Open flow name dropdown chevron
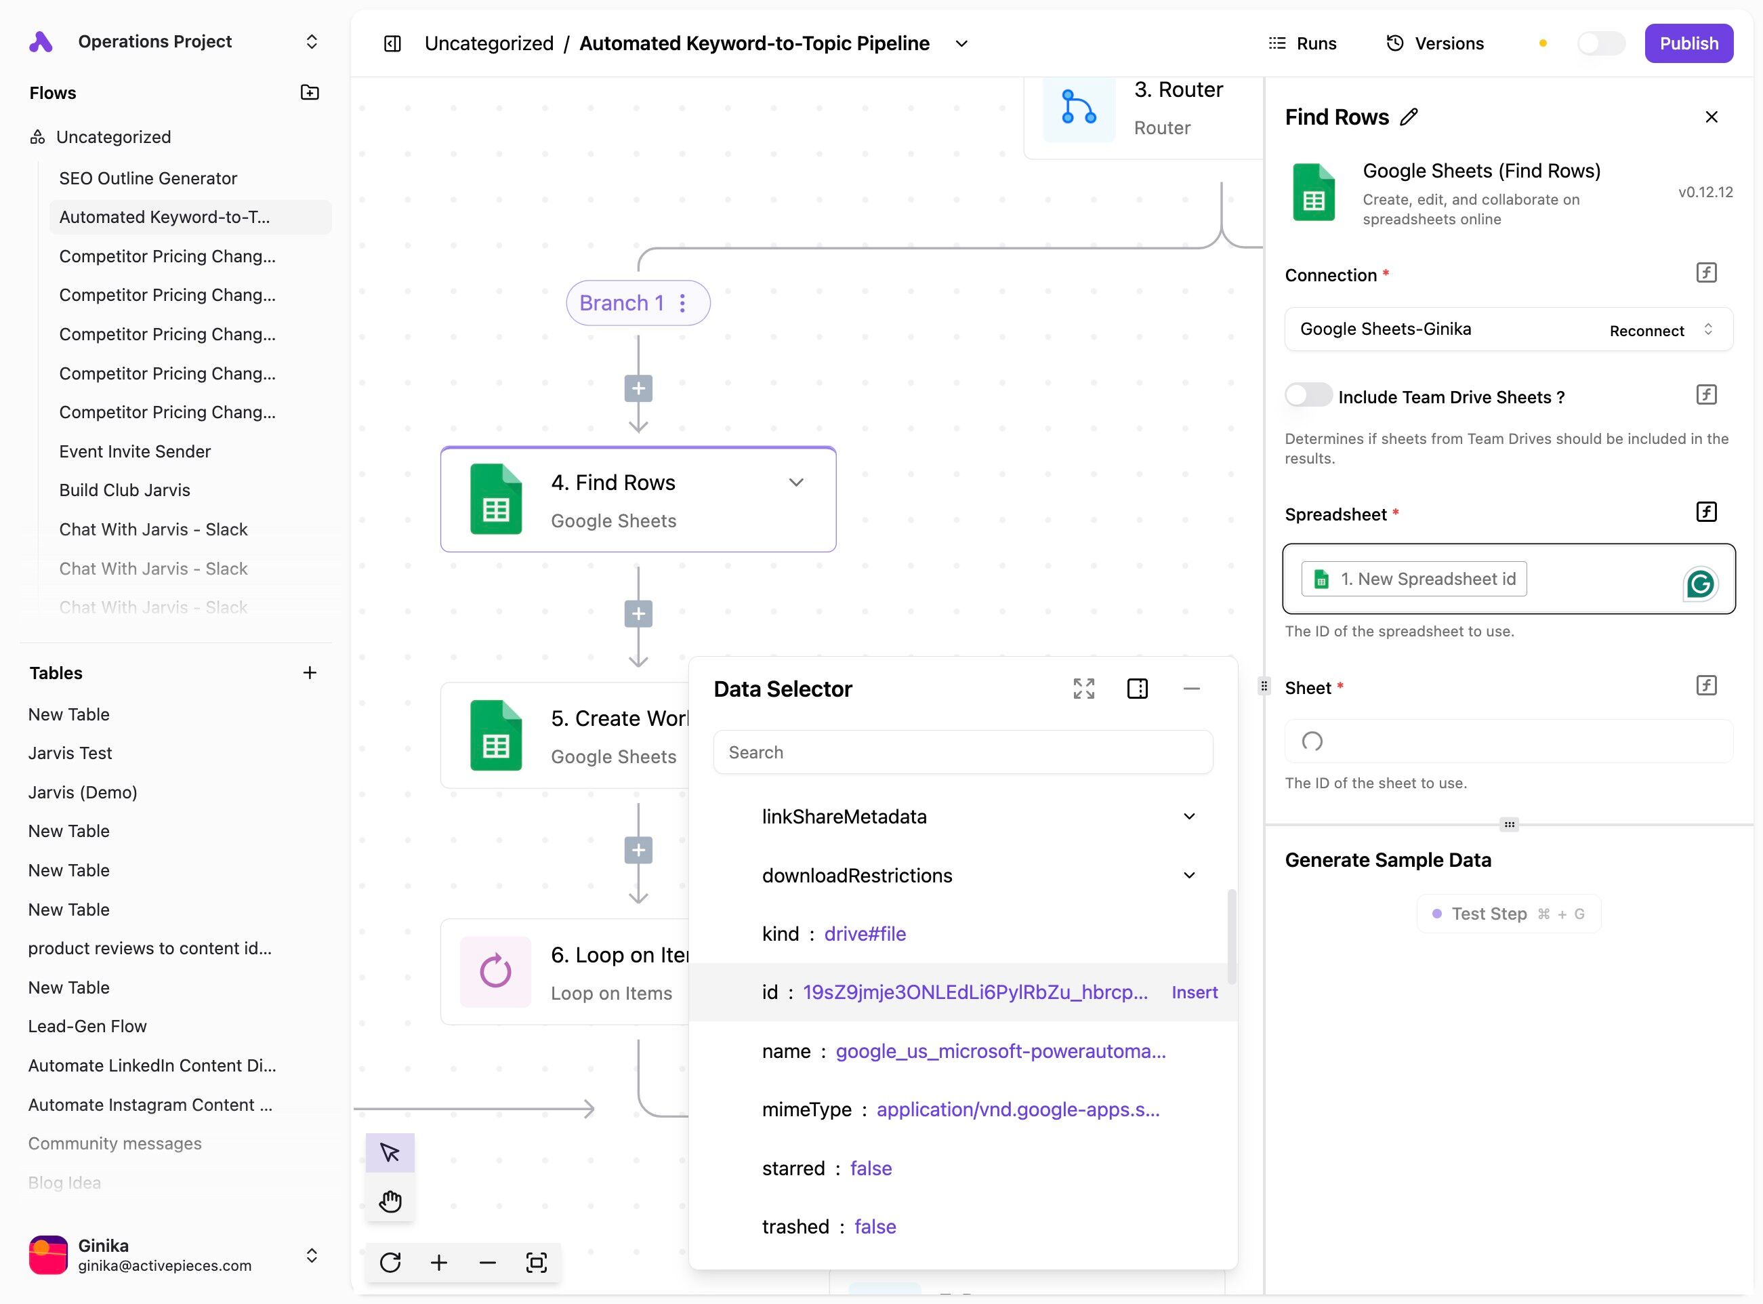 pyautogui.click(x=961, y=43)
